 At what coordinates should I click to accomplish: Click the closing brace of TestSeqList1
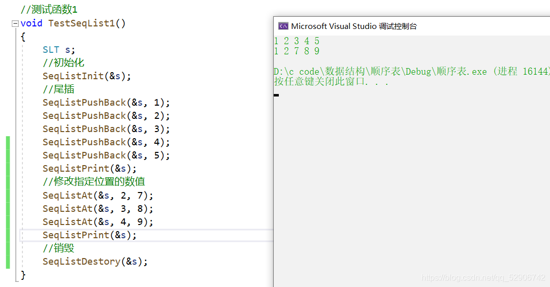tap(23, 275)
